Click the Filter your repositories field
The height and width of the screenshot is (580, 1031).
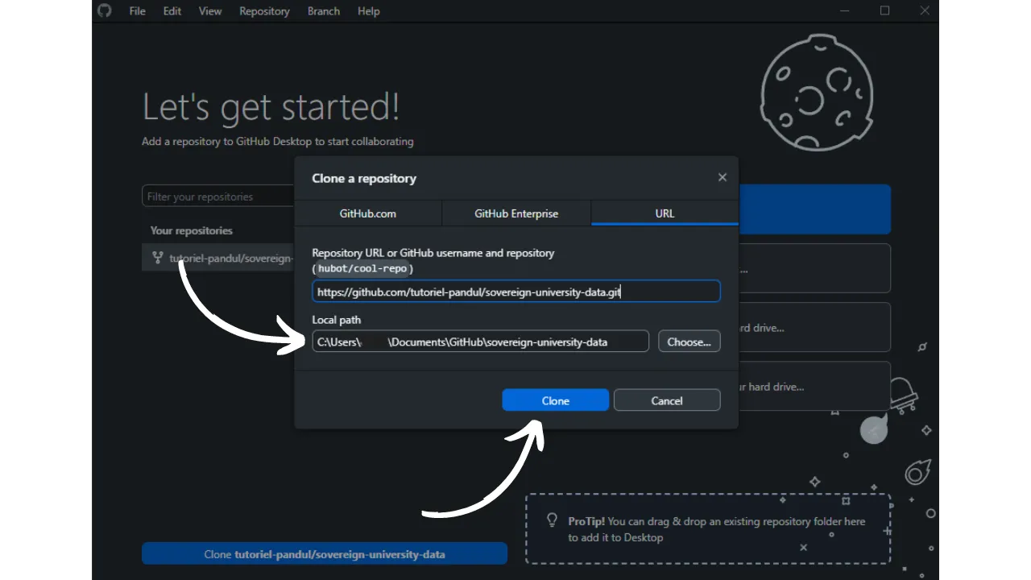coord(218,197)
